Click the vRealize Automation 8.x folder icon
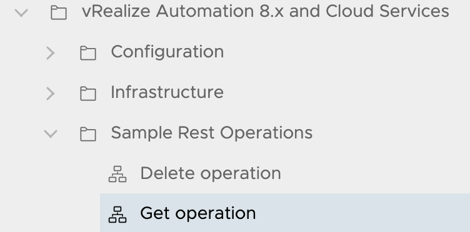This screenshot has height=232, width=470. point(59,12)
